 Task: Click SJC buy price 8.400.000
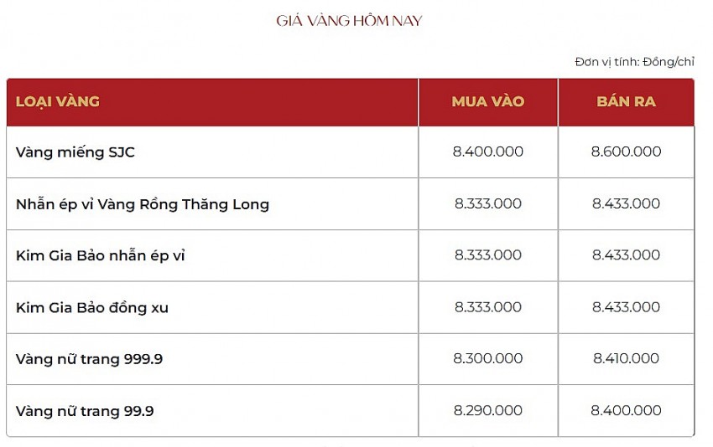pos(488,152)
